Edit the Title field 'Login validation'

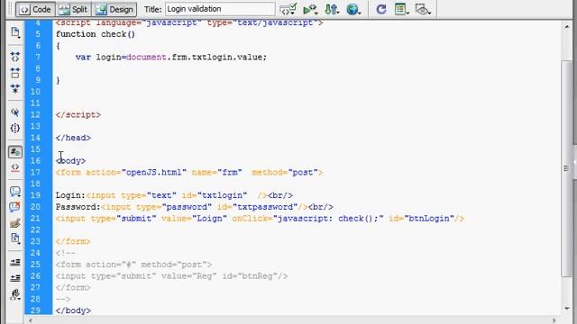click(x=220, y=9)
